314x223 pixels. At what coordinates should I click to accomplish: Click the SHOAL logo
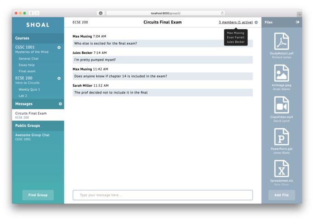(x=38, y=25)
